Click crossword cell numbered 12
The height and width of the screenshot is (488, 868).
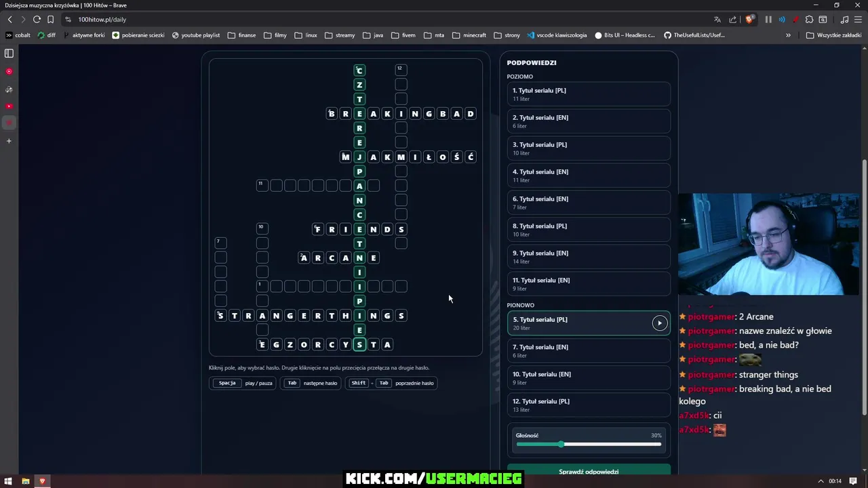tap(401, 70)
